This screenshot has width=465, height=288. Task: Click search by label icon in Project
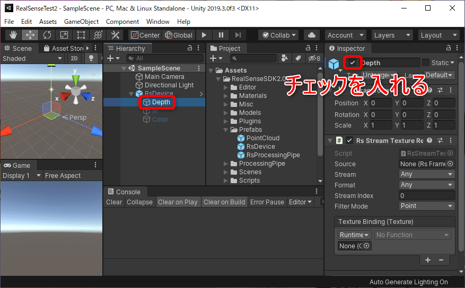(x=298, y=58)
